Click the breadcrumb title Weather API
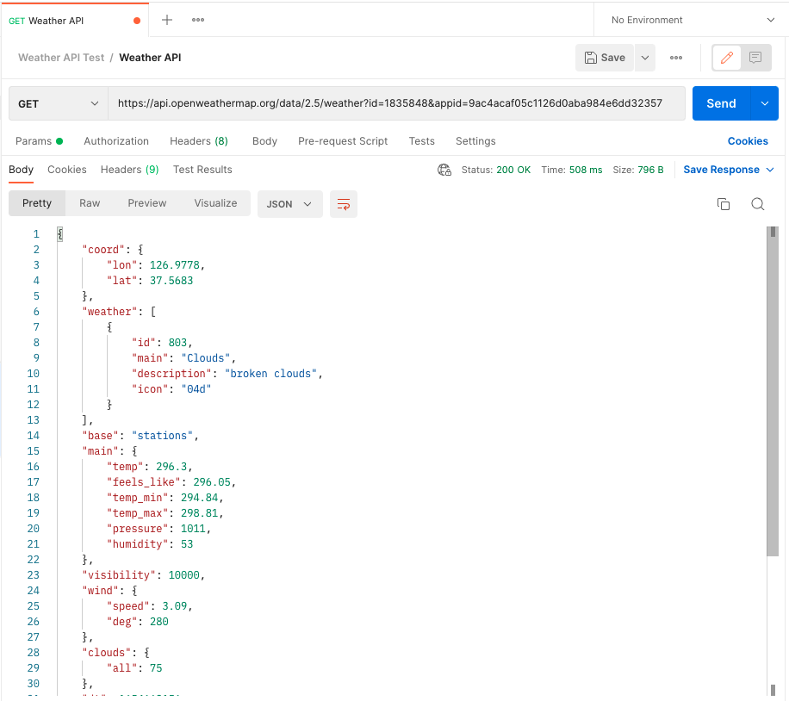 150,58
